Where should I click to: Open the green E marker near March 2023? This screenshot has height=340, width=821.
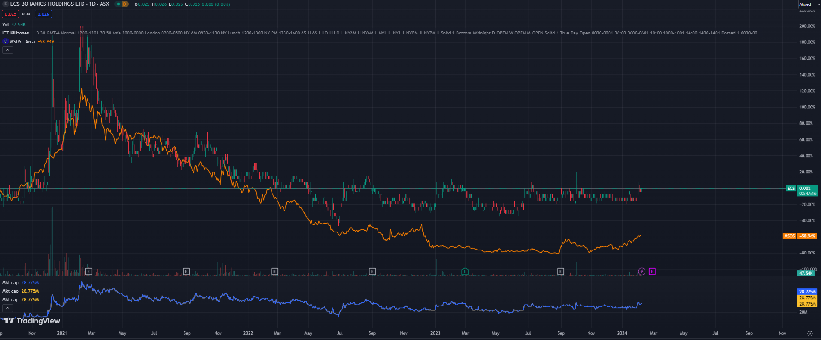click(465, 271)
